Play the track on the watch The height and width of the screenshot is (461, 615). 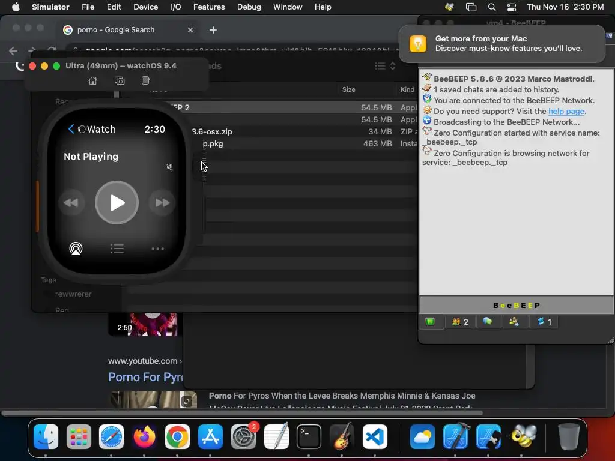[x=117, y=203]
